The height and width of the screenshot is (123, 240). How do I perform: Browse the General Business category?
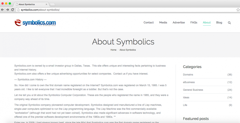coord(193,90)
